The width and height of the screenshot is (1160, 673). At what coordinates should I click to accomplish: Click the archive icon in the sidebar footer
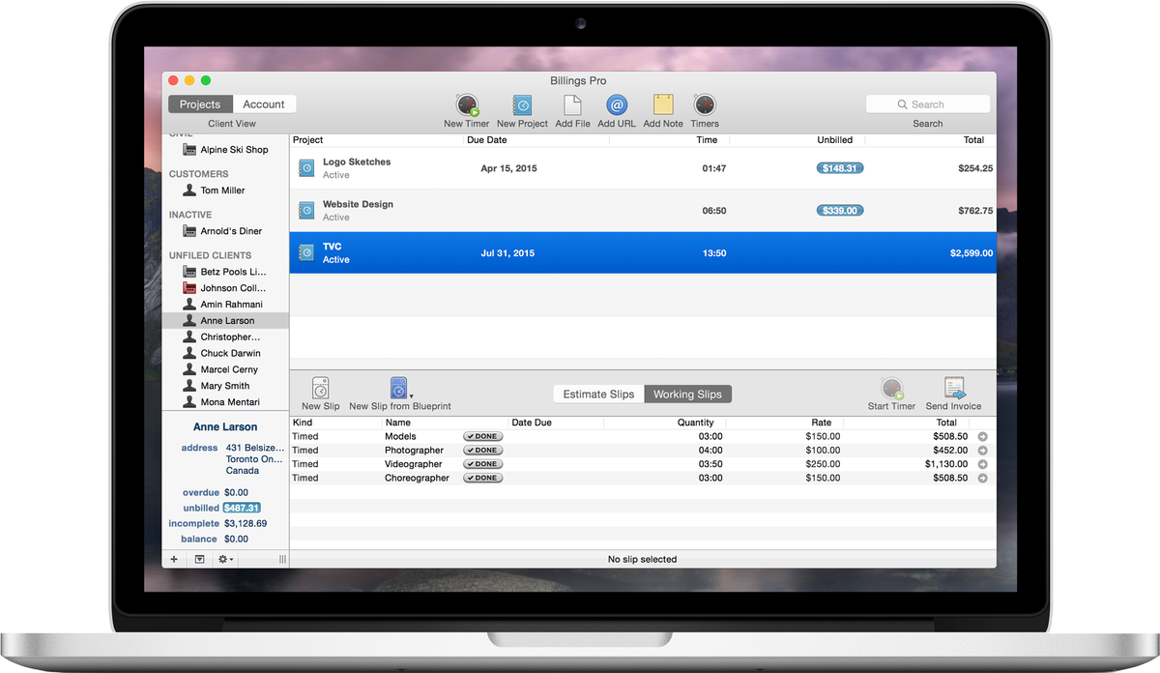pos(199,559)
